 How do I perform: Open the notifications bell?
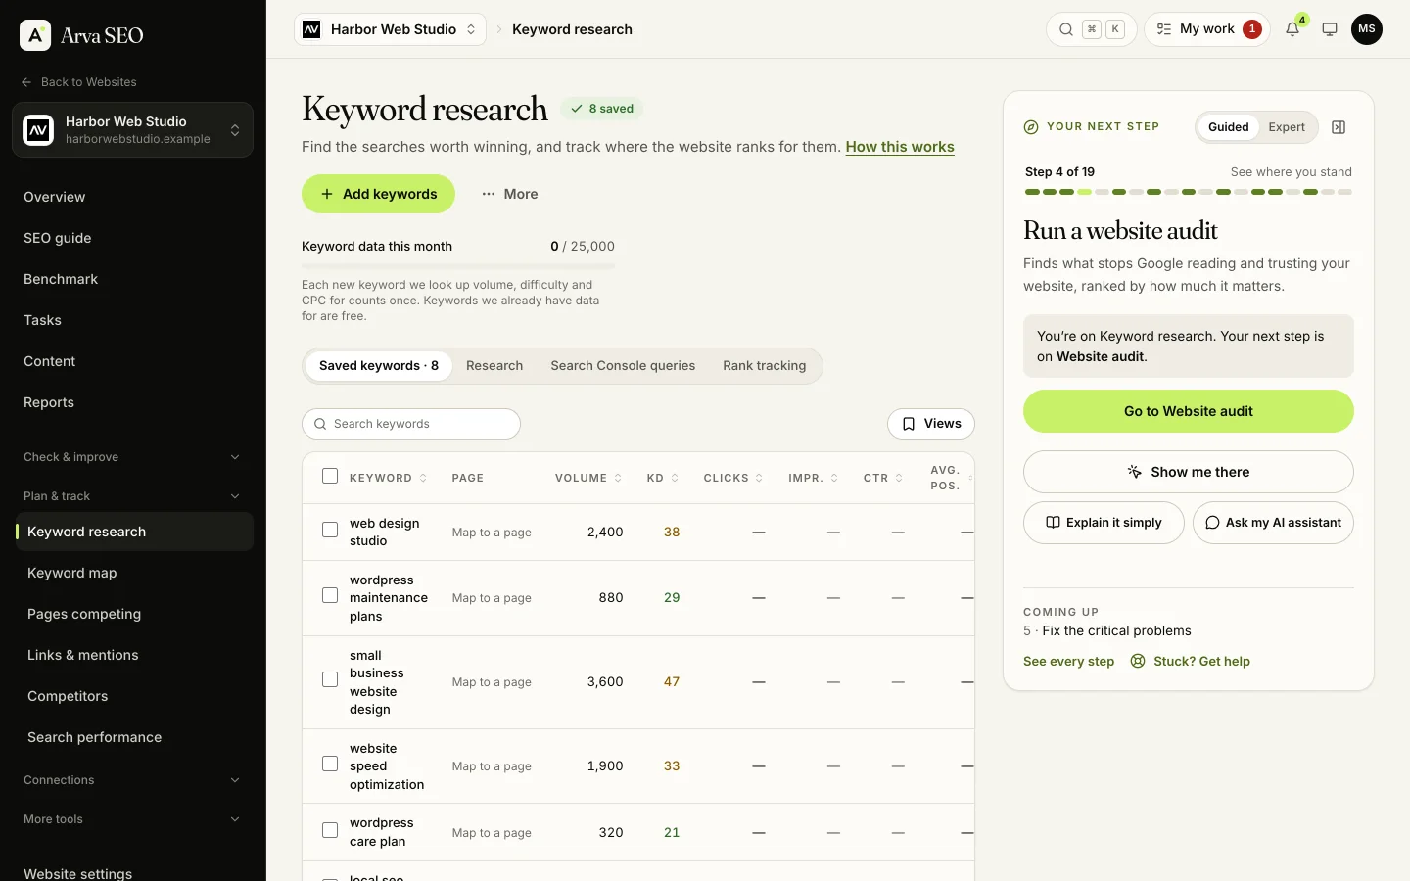coord(1292,29)
